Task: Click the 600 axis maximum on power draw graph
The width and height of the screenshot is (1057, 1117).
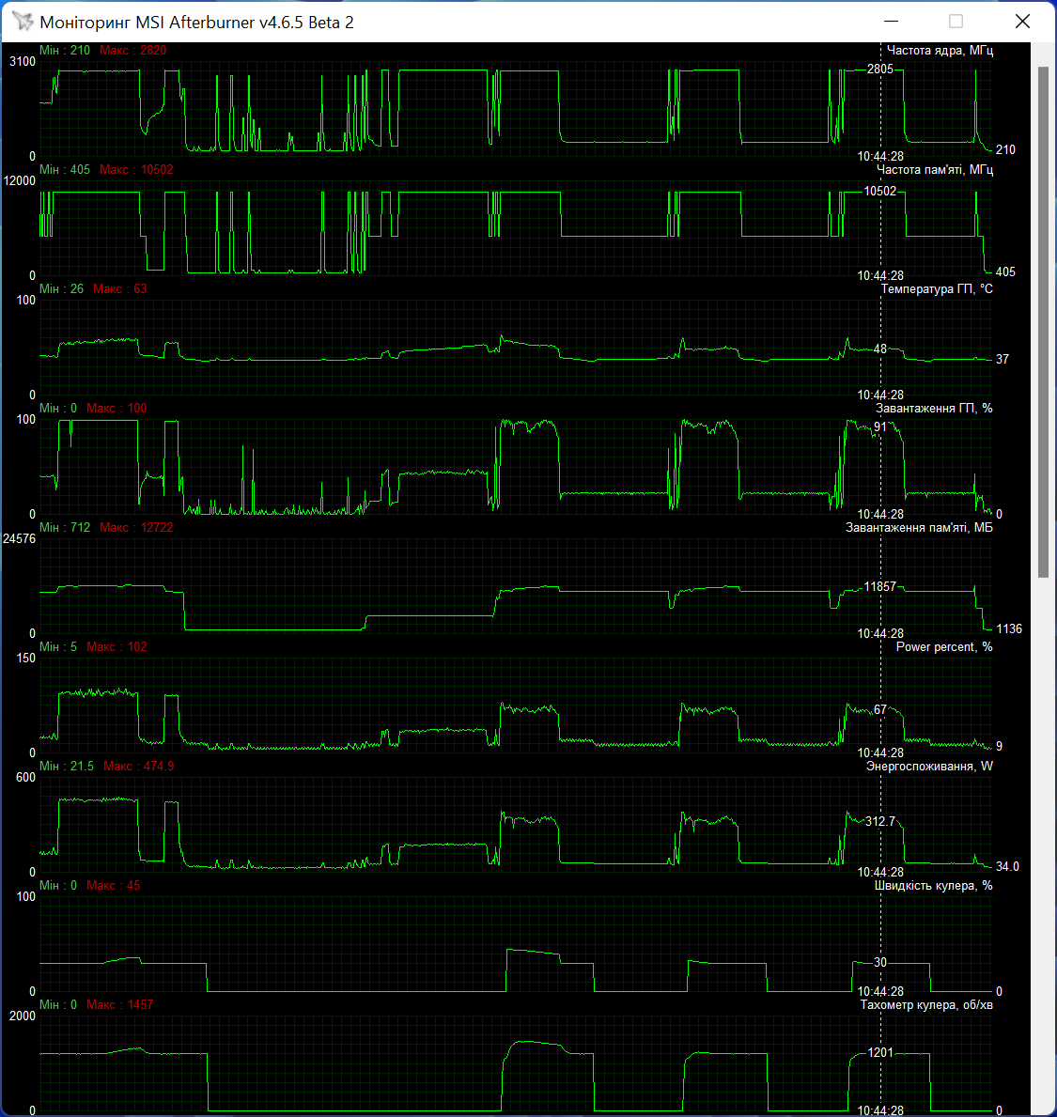Action: tap(25, 778)
